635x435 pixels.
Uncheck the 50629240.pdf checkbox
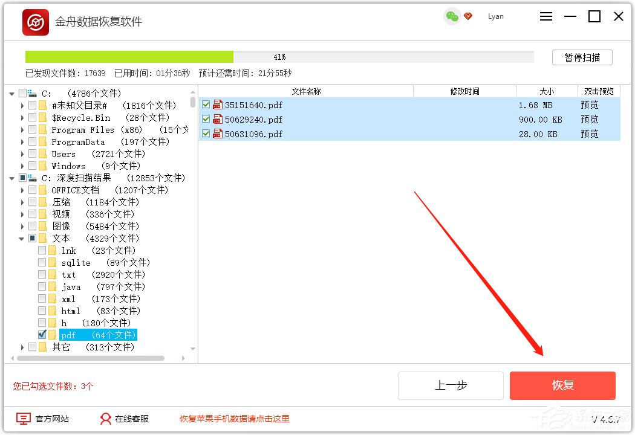[x=206, y=119]
